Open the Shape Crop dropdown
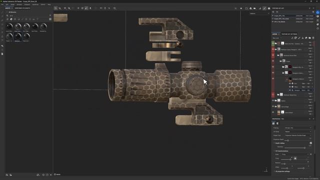Viewport: 320px width, 180px height. point(298,135)
